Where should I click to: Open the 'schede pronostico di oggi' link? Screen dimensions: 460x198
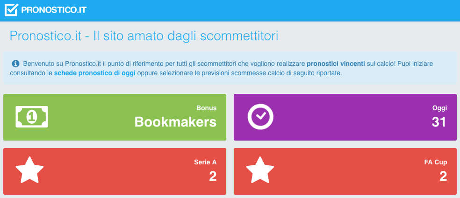pyautogui.click(x=95, y=73)
